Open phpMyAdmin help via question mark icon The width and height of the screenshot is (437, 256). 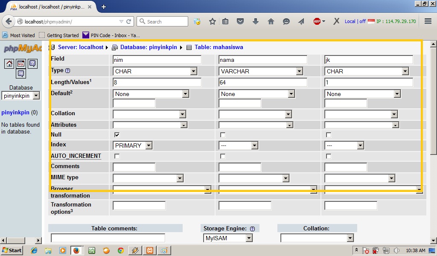(32, 63)
